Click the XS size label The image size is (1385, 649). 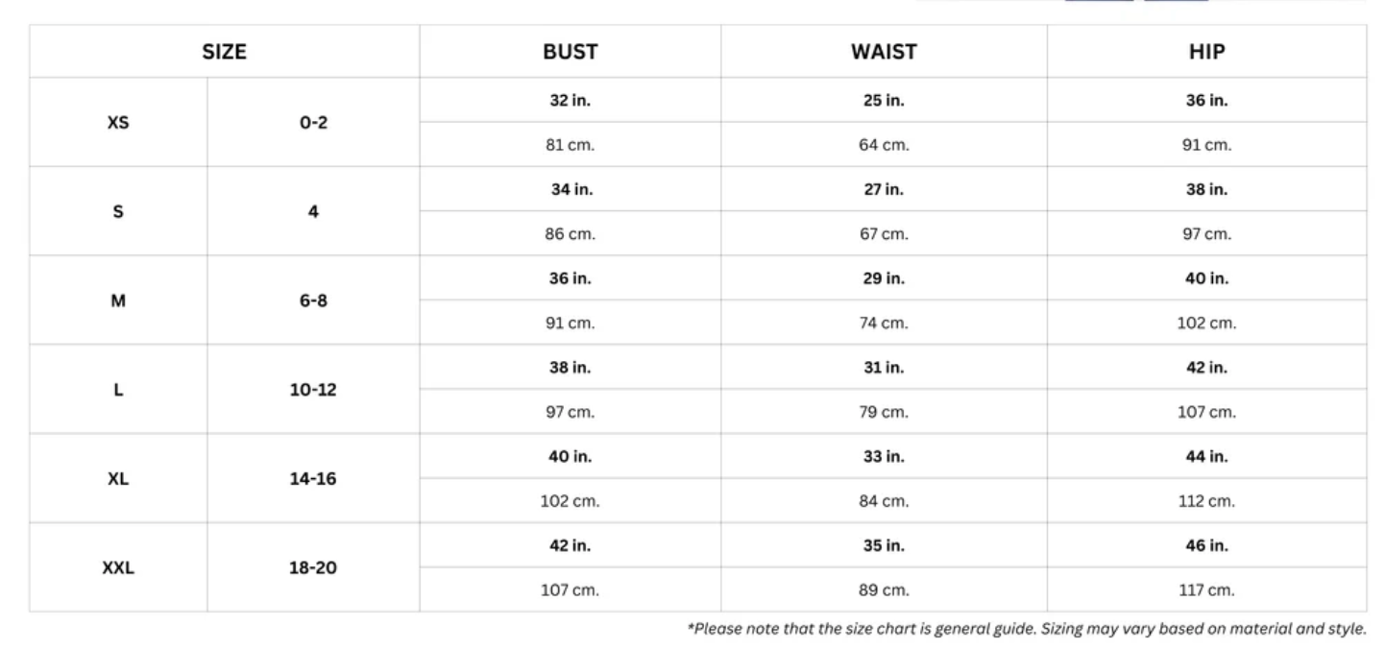pos(118,123)
